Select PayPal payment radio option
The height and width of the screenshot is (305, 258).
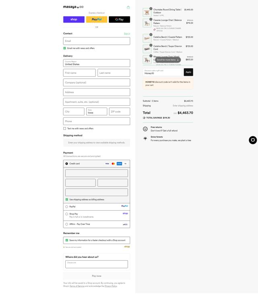(x=67, y=207)
